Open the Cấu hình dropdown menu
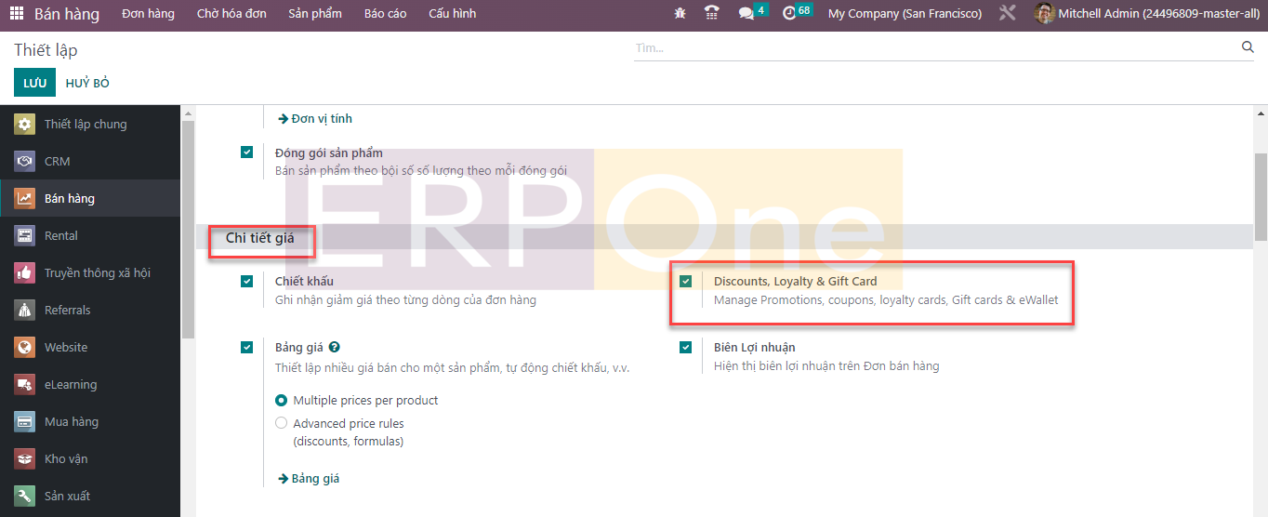1268x517 pixels. point(452,14)
